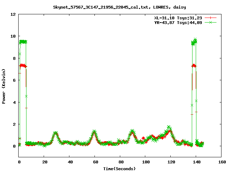Click the plot title Skynet_57567_3C147_21956_22045_cal.txt

coord(102,7)
